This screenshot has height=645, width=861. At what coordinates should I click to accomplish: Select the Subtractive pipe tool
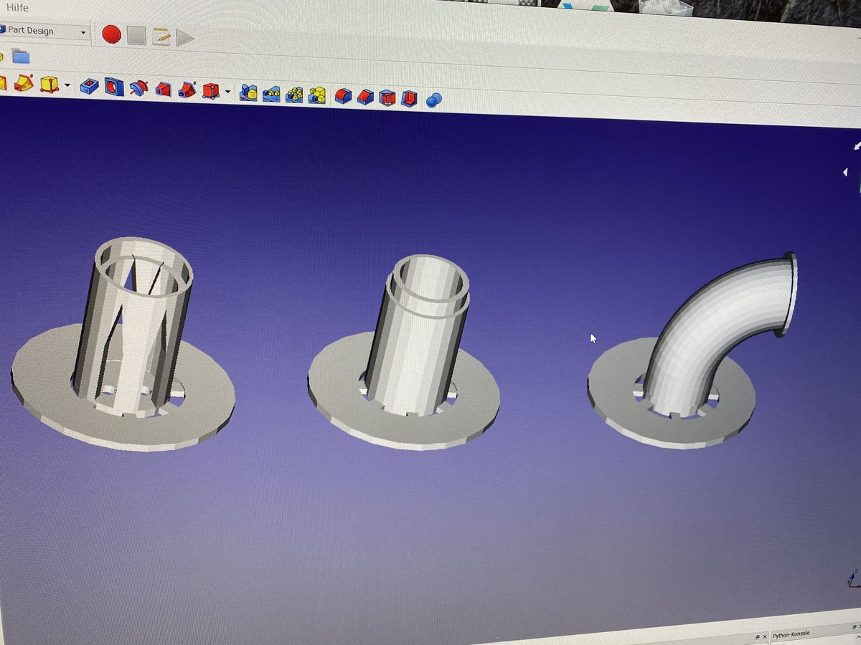tap(187, 90)
